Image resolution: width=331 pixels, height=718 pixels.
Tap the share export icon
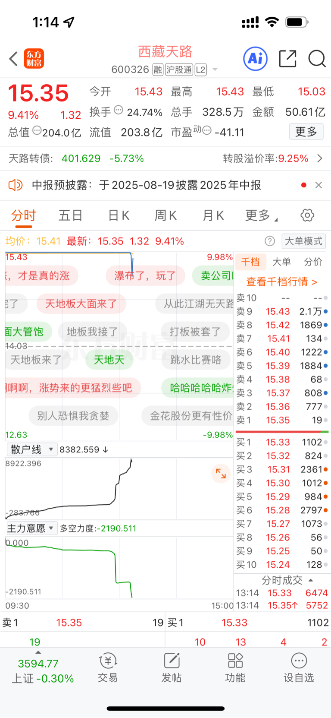click(x=287, y=59)
